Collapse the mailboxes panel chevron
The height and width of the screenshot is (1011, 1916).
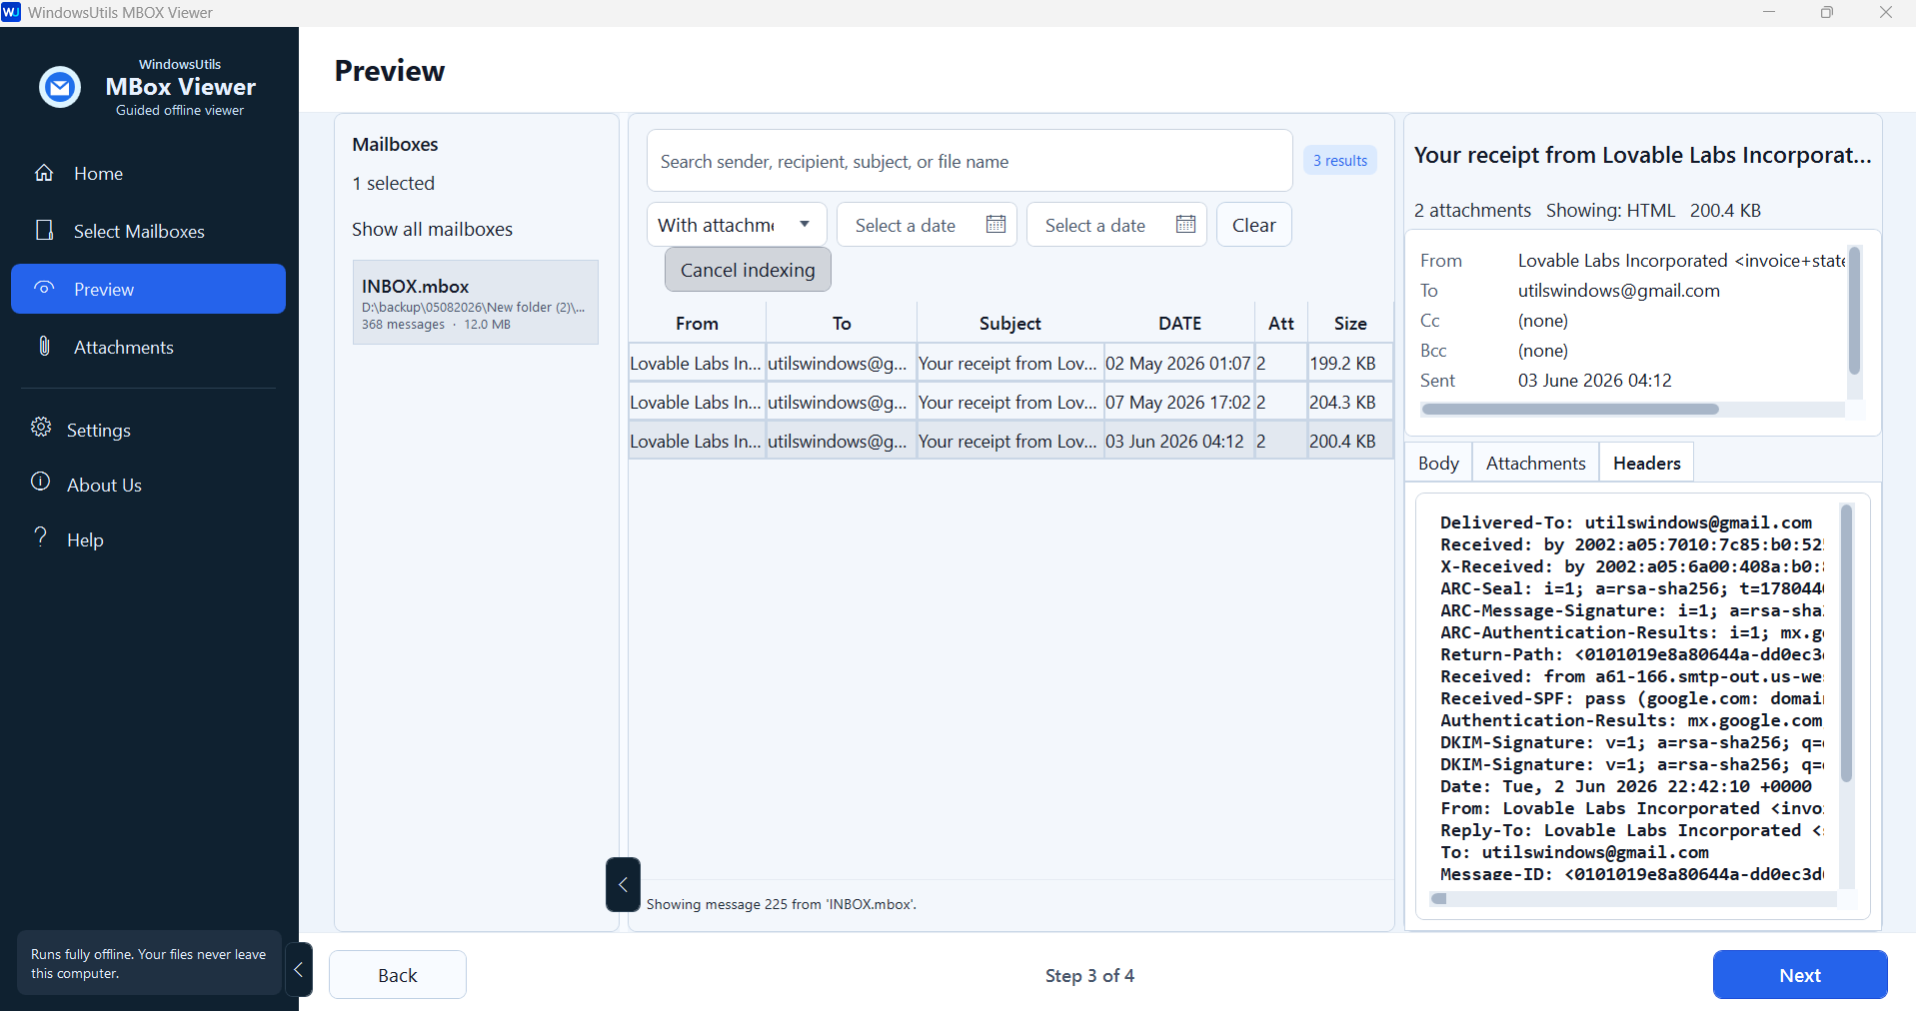(x=623, y=884)
